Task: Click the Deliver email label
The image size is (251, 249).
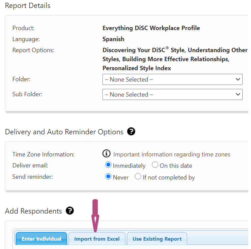Action: (30, 165)
